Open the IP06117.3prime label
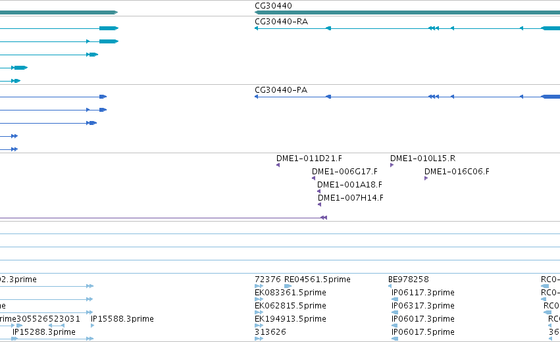Image resolution: width=560 pixels, height=342 pixels. [x=423, y=293]
